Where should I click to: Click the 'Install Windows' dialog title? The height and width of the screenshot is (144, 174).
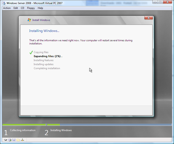coord(41,20)
